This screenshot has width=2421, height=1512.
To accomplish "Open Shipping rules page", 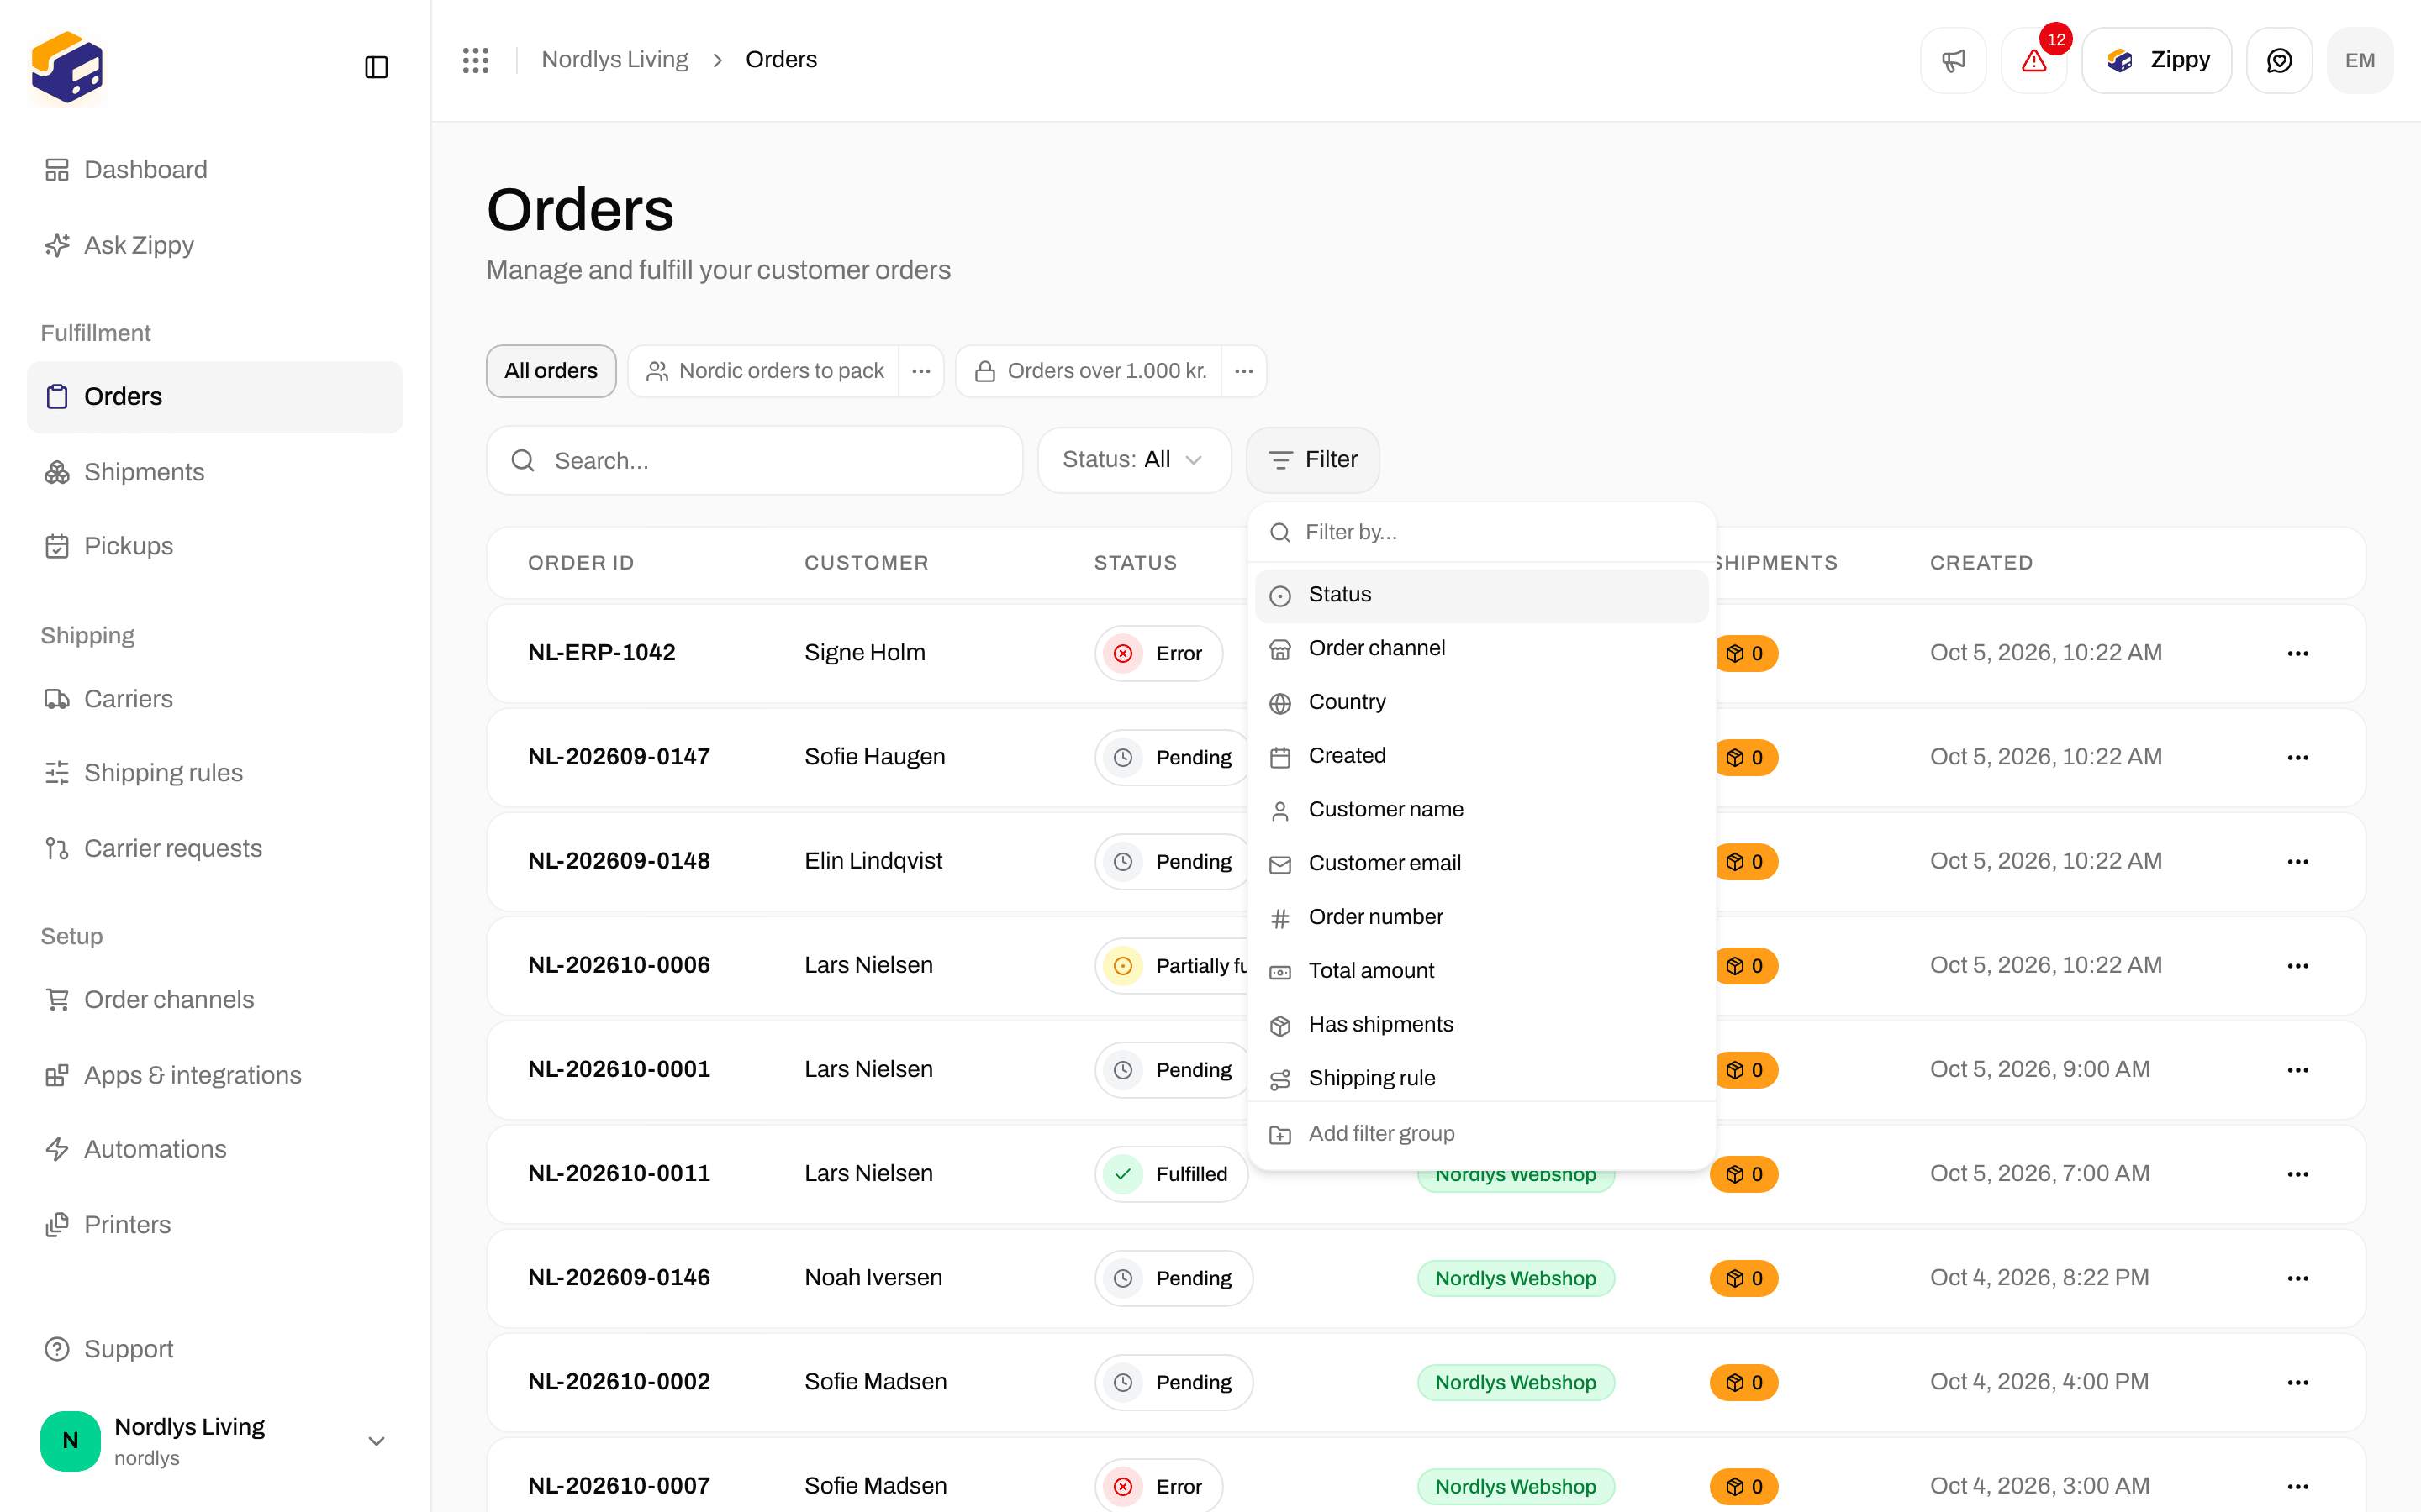I will [215, 773].
